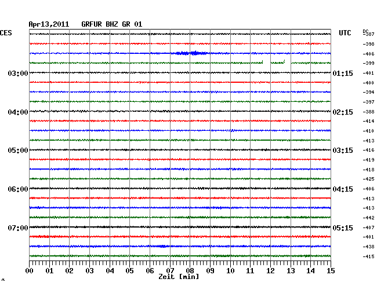377x286 pixels.
Task: Click DC offset value -387
Action: click(x=369, y=34)
